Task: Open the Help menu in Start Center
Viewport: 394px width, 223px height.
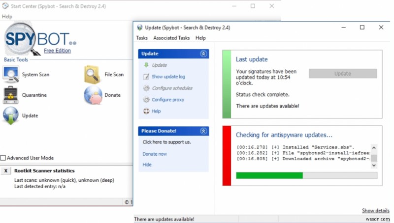Action: pos(7,17)
